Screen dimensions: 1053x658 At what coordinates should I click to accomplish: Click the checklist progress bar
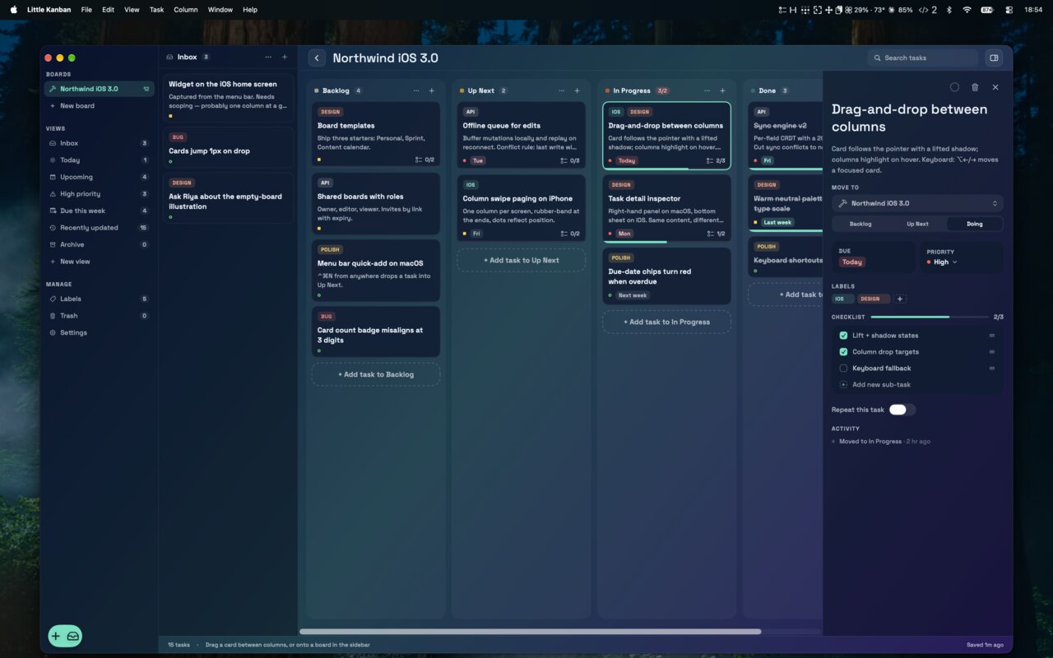pyautogui.click(x=930, y=317)
